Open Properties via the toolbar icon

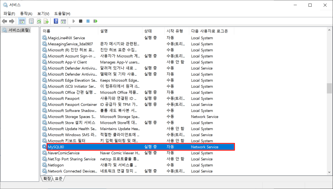tap(31, 21)
